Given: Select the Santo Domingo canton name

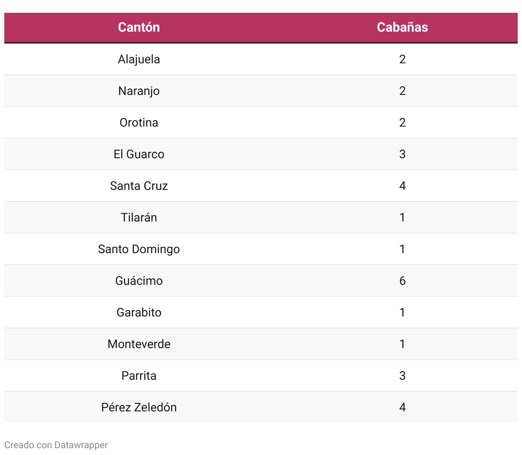Looking at the screenshot, I should coord(139,249).
